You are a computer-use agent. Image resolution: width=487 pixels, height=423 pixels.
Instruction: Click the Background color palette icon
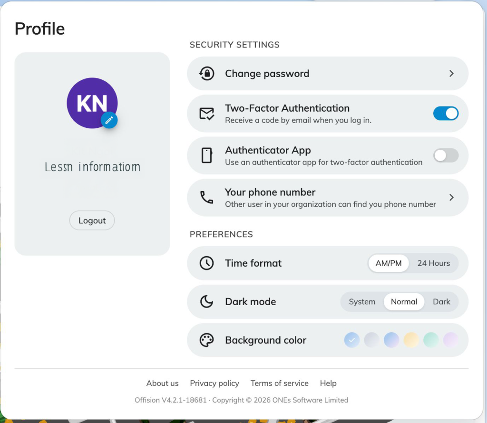coord(206,340)
